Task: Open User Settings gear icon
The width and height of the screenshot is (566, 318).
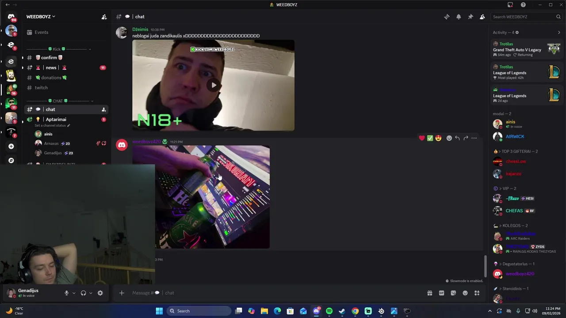Action: [x=100, y=293]
